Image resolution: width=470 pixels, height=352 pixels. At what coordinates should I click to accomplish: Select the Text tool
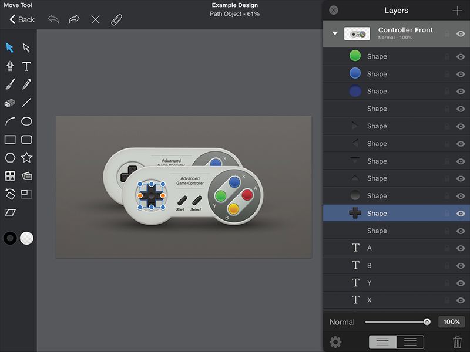(x=26, y=66)
